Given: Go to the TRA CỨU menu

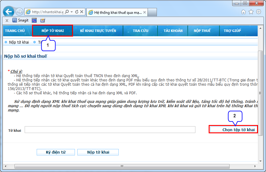Looking at the screenshot, I should click(x=141, y=31).
